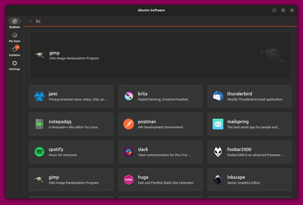Screen dimensions: 303x205
Task: Minimize the Ubuntu Software window
Action: pos(274,10)
